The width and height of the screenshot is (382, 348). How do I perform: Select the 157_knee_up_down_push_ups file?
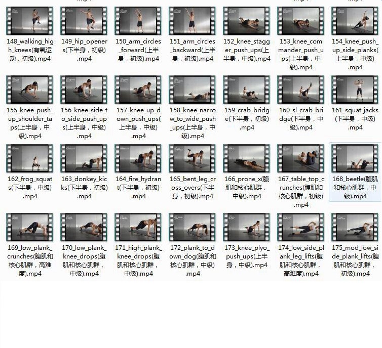[138, 90]
